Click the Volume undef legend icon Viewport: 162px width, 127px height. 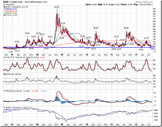4,14
